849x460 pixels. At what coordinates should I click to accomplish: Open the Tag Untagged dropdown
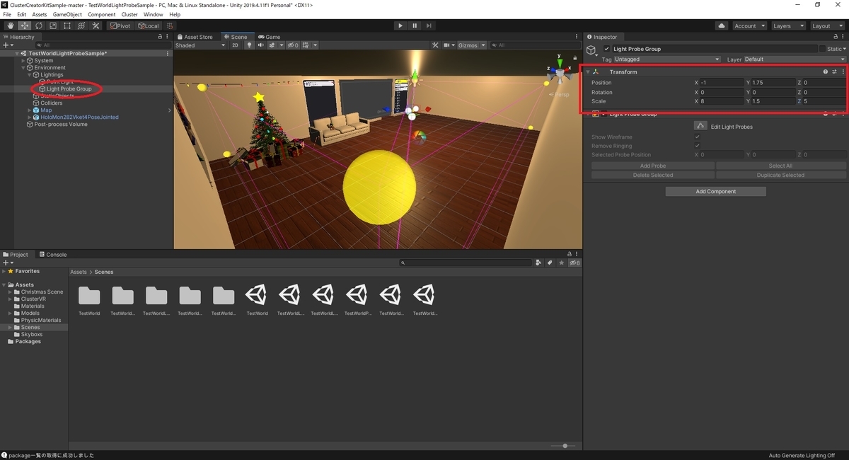pos(667,59)
